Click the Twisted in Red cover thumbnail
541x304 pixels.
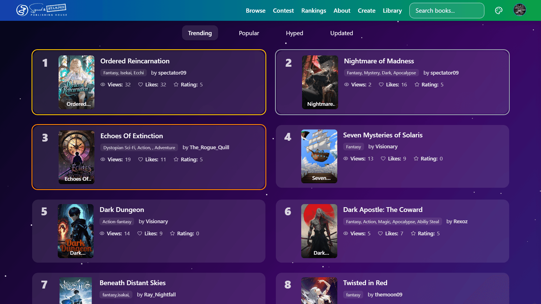point(319,290)
